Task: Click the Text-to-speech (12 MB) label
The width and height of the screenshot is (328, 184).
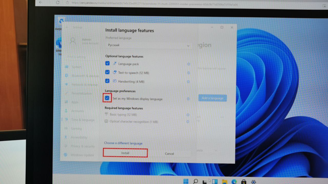Action: (x=134, y=73)
